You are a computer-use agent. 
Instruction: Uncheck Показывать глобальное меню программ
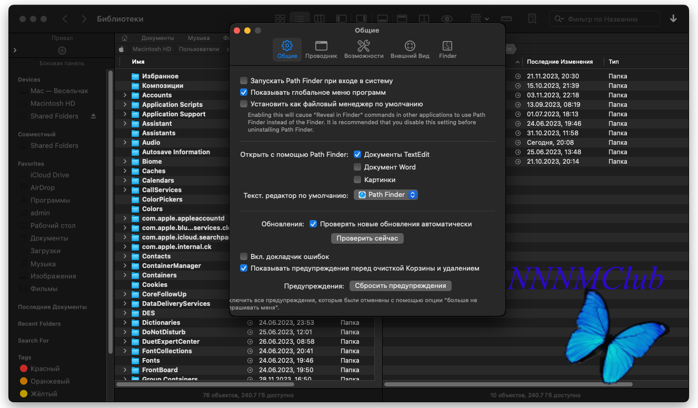click(x=244, y=93)
